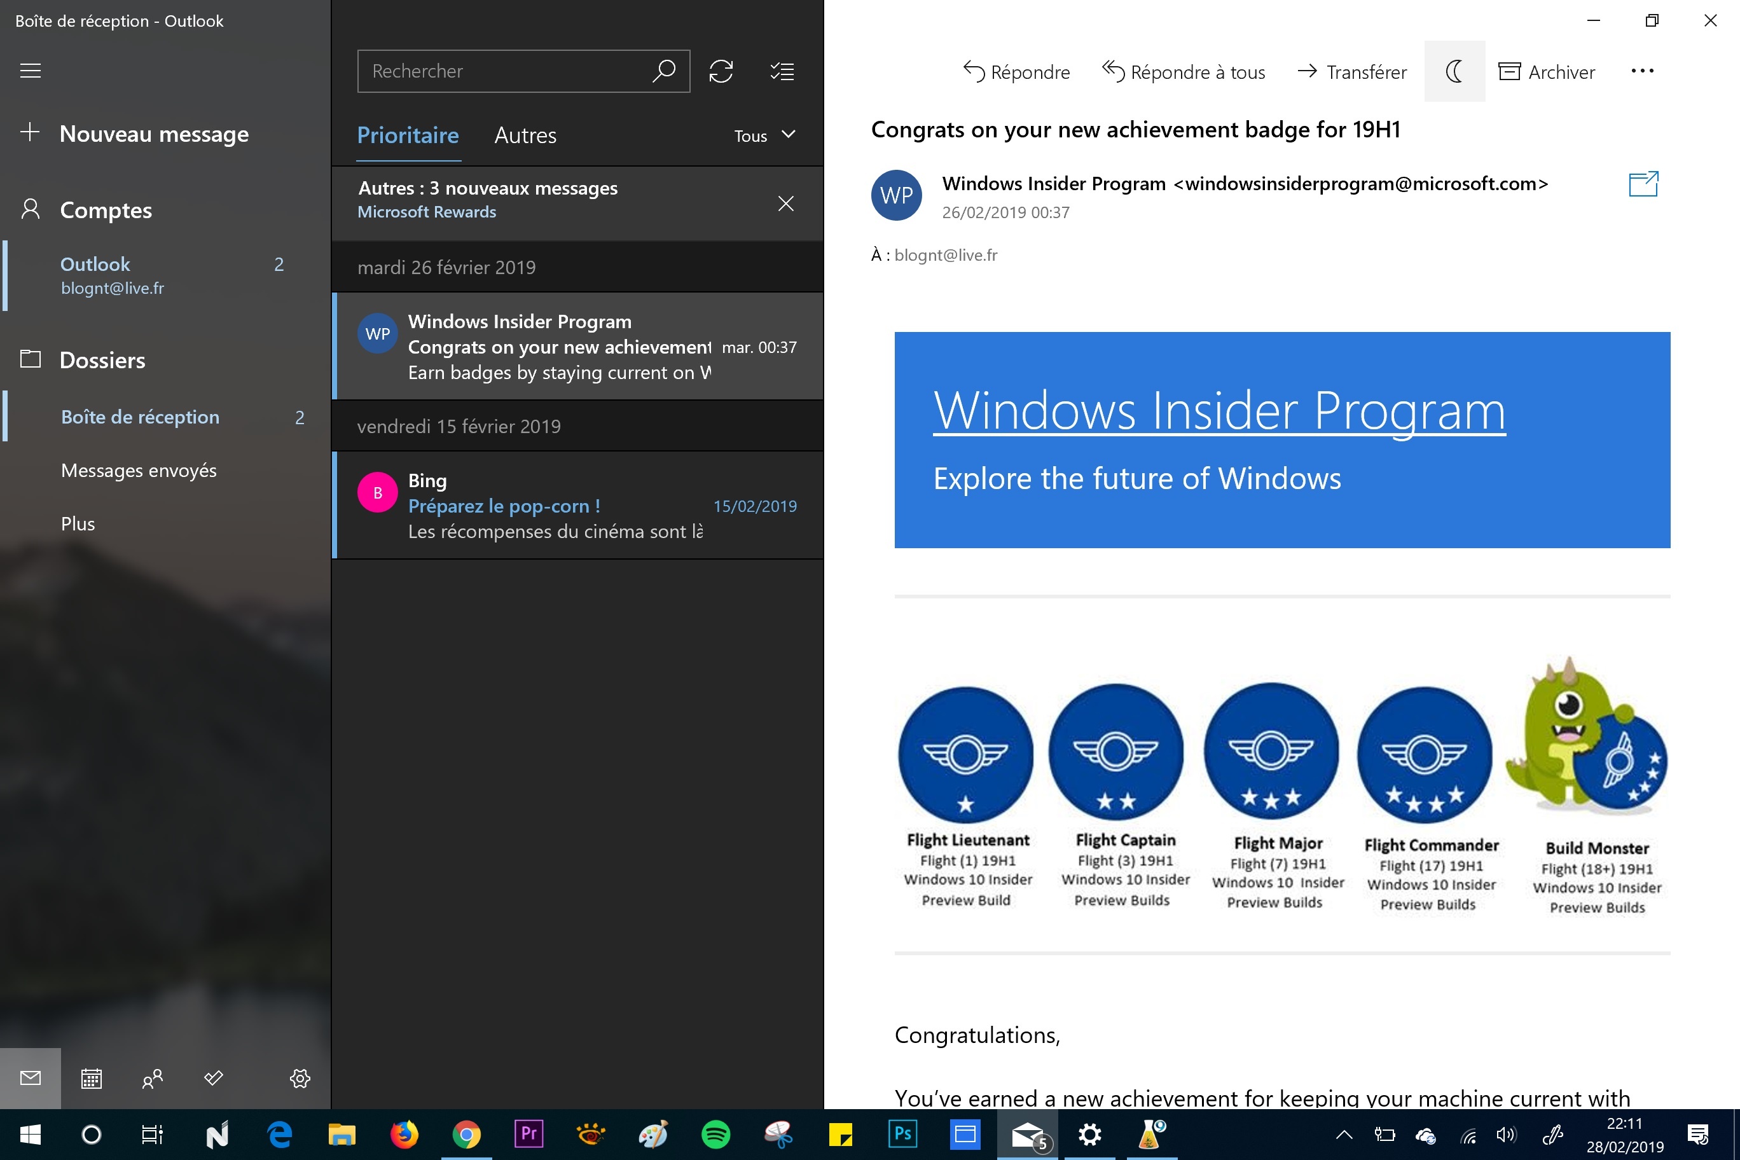Click the Forward button in email toolbar

click(x=1351, y=71)
